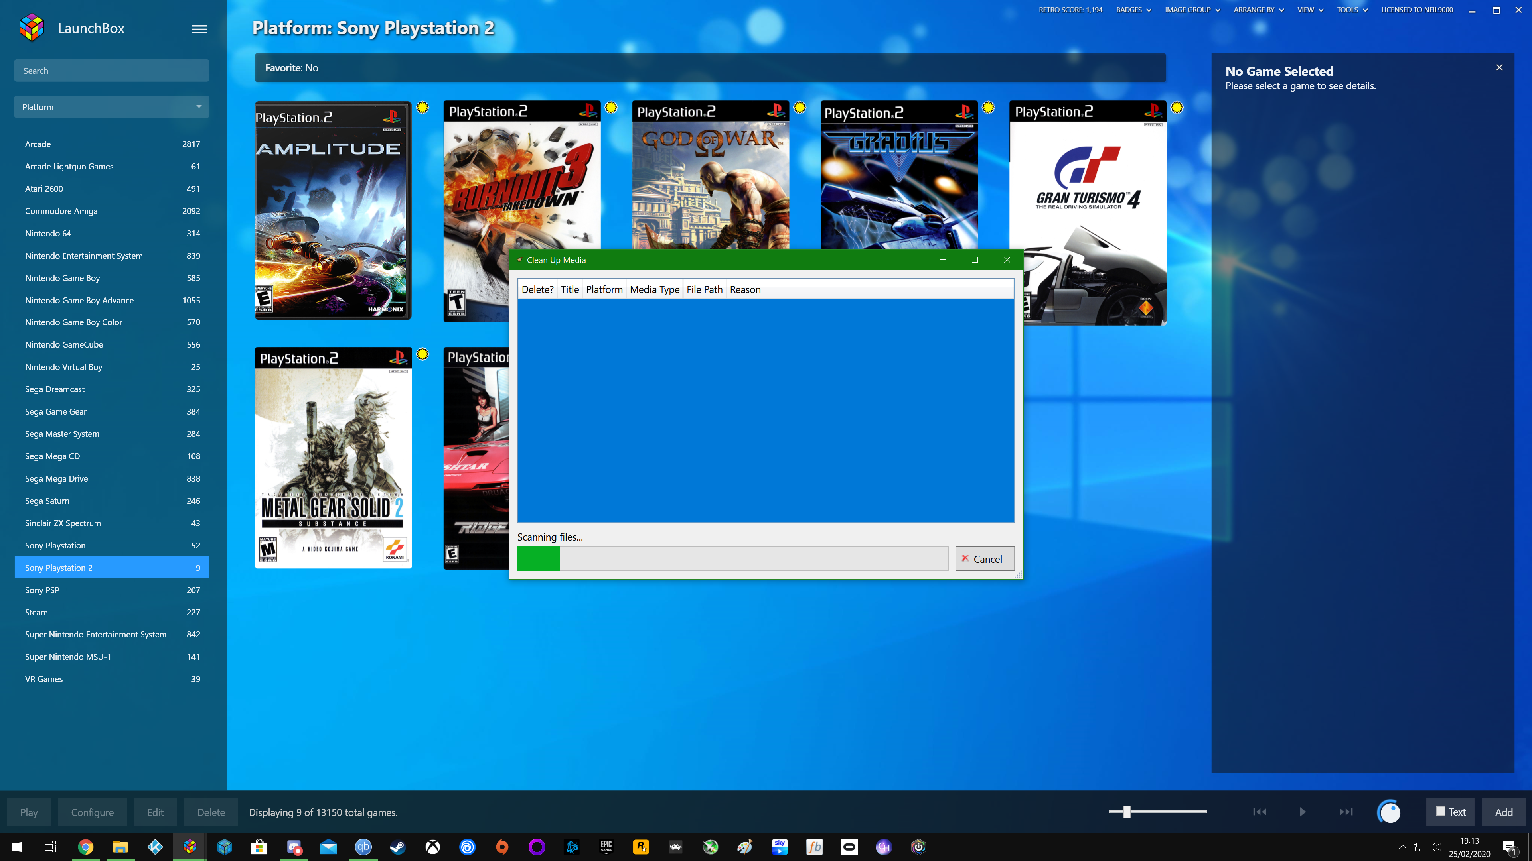Open Task View on the taskbar
The height and width of the screenshot is (861, 1532).
[51, 847]
